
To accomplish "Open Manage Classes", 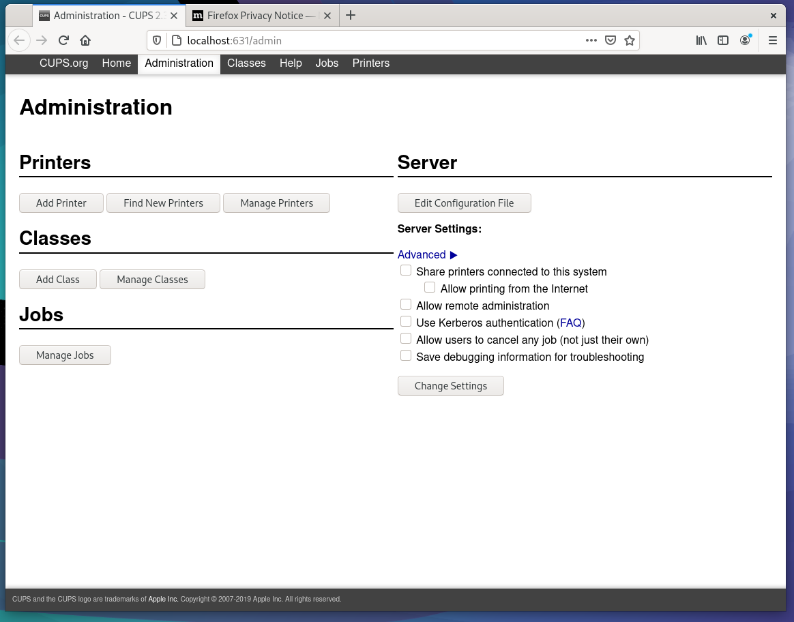I will point(152,280).
